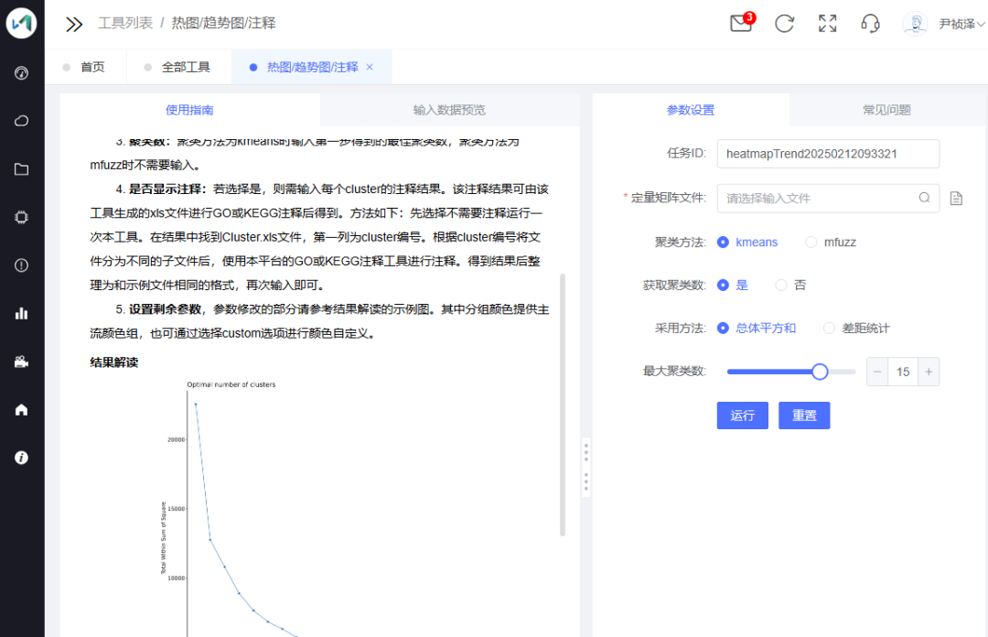Image resolution: width=988 pixels, height=637 pixels.
Task: Switch to the 首页 page tab
Action: pyautogui.click(x=85, y=67)
